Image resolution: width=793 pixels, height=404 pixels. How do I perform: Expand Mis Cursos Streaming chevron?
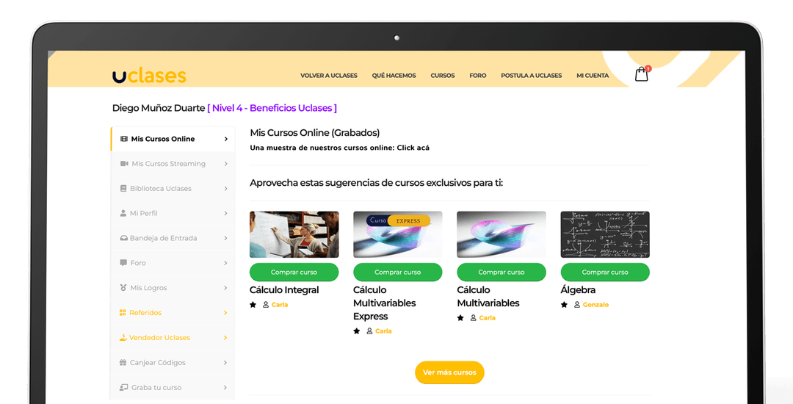[x=225, y=164]
